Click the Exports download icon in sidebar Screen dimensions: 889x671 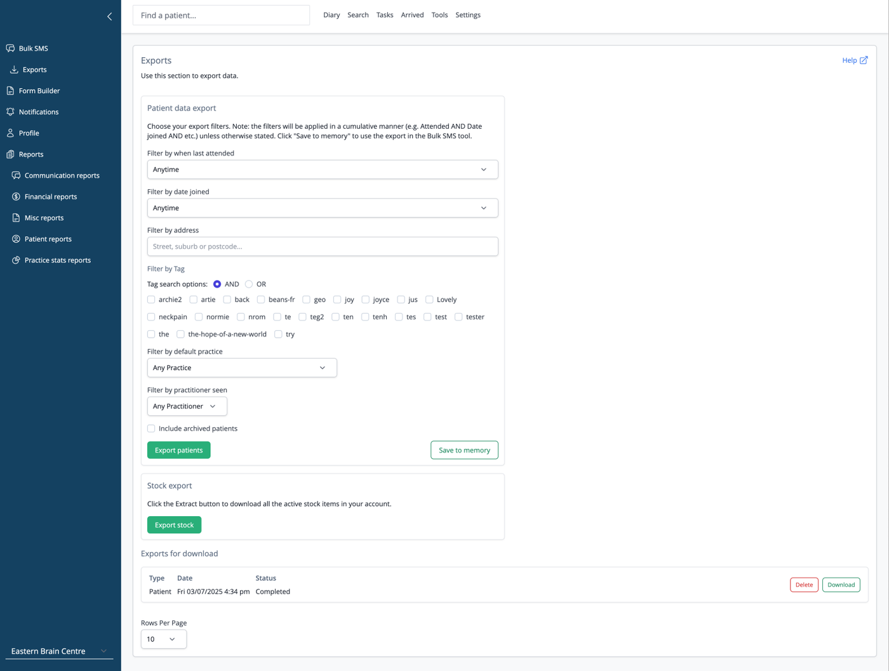14,69
